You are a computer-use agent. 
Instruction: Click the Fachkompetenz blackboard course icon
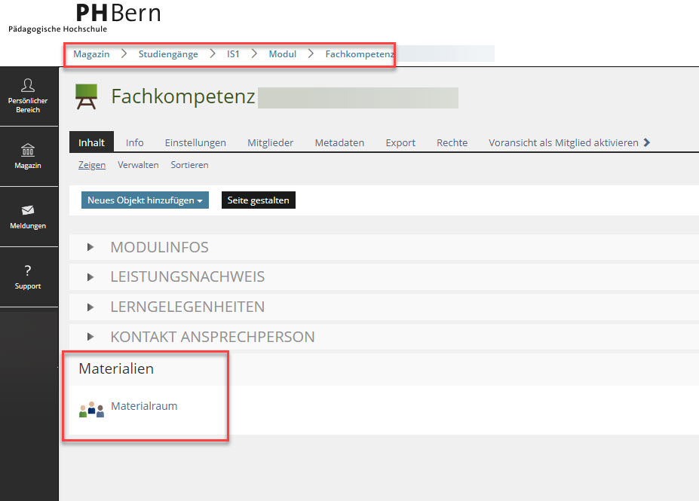[x=87, y=97]
